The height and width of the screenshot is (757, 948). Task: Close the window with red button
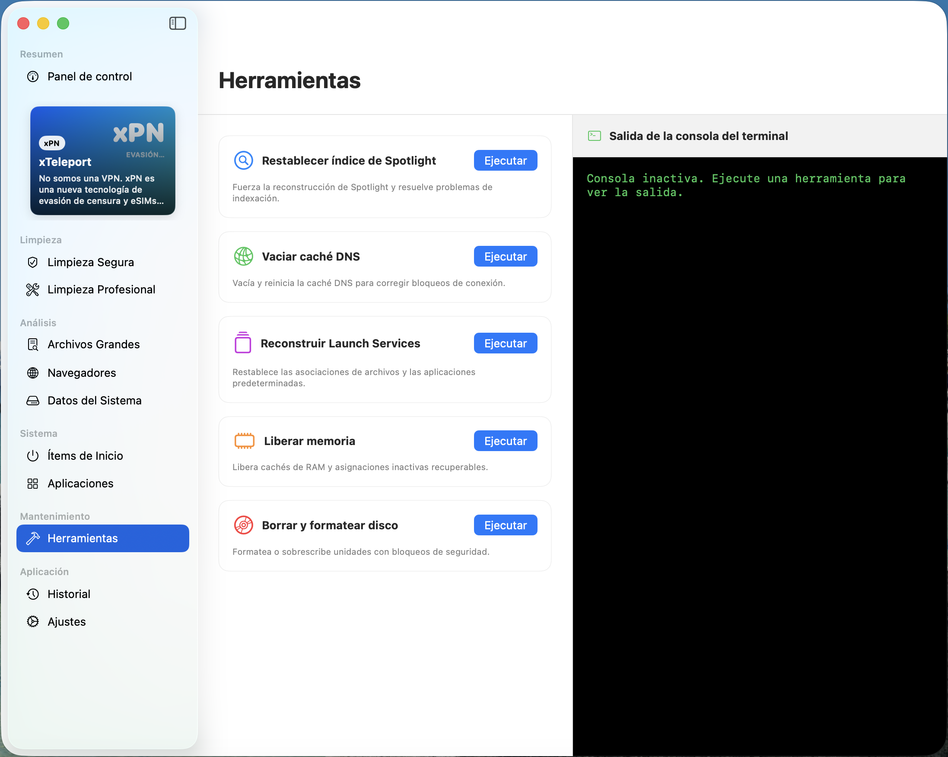pyautogui.click(x=23, y=23)
